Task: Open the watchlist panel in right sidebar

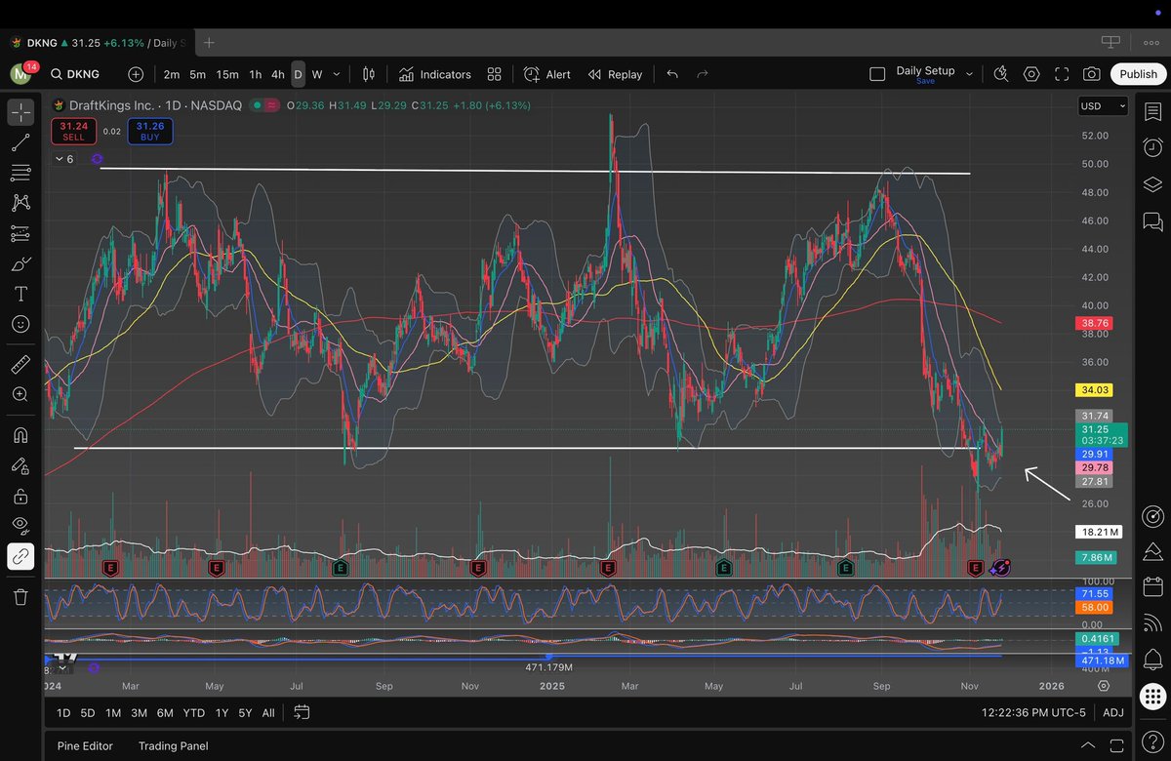Action: 1152,111
